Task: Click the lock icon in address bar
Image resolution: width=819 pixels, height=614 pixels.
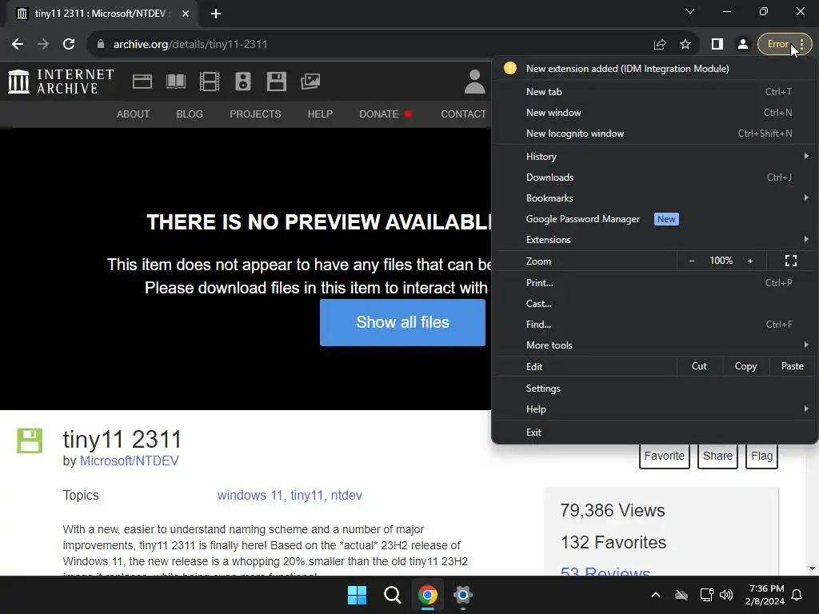Action: [x=101, y=45]
